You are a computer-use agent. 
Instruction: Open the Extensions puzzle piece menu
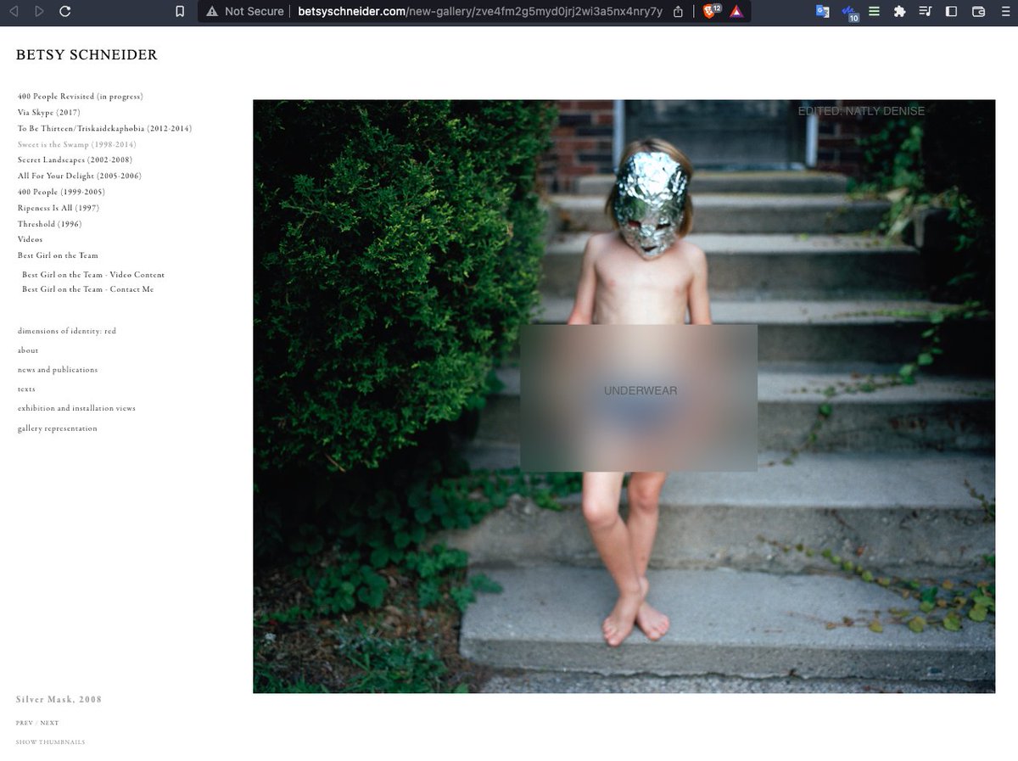(900, 12)
